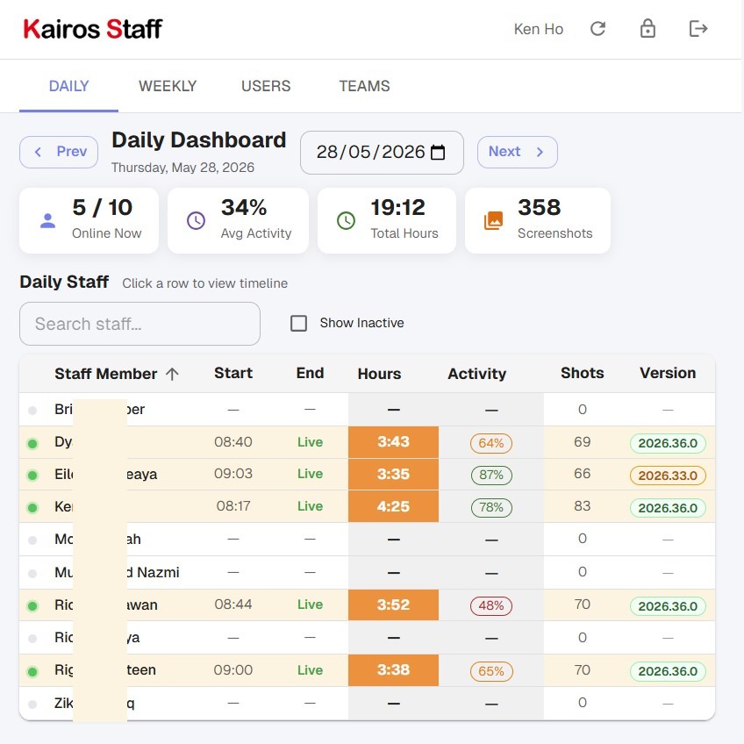
Task: Click the sort arrow next to Staff Member
Action: [x=172, y=374]
